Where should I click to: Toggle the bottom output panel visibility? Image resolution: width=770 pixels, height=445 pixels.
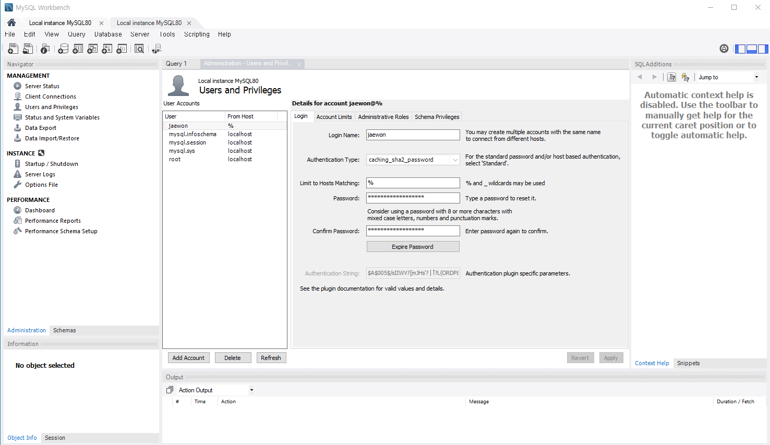coord(752,49)
